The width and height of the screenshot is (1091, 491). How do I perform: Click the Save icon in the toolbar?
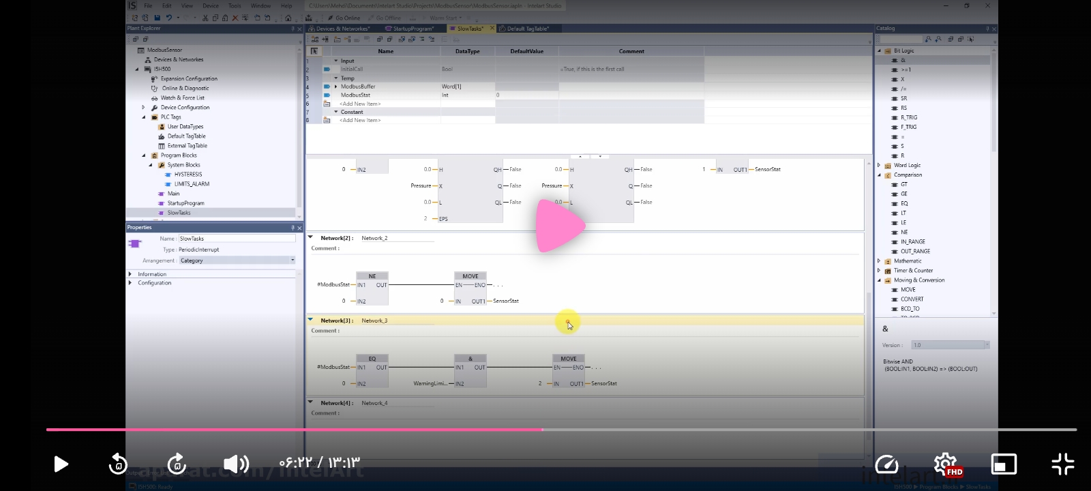[x=158, y=18]
